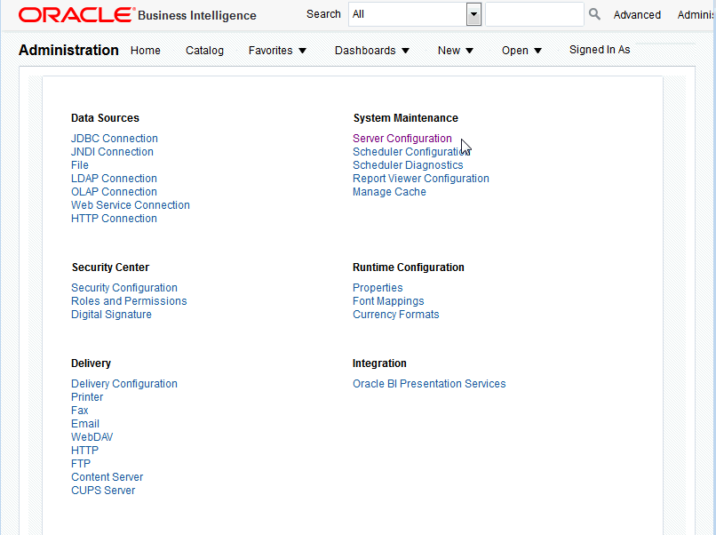This screenshot has height=535, width=716.
Task: Go to Home in navigation bar
Action: click(145, 51)
